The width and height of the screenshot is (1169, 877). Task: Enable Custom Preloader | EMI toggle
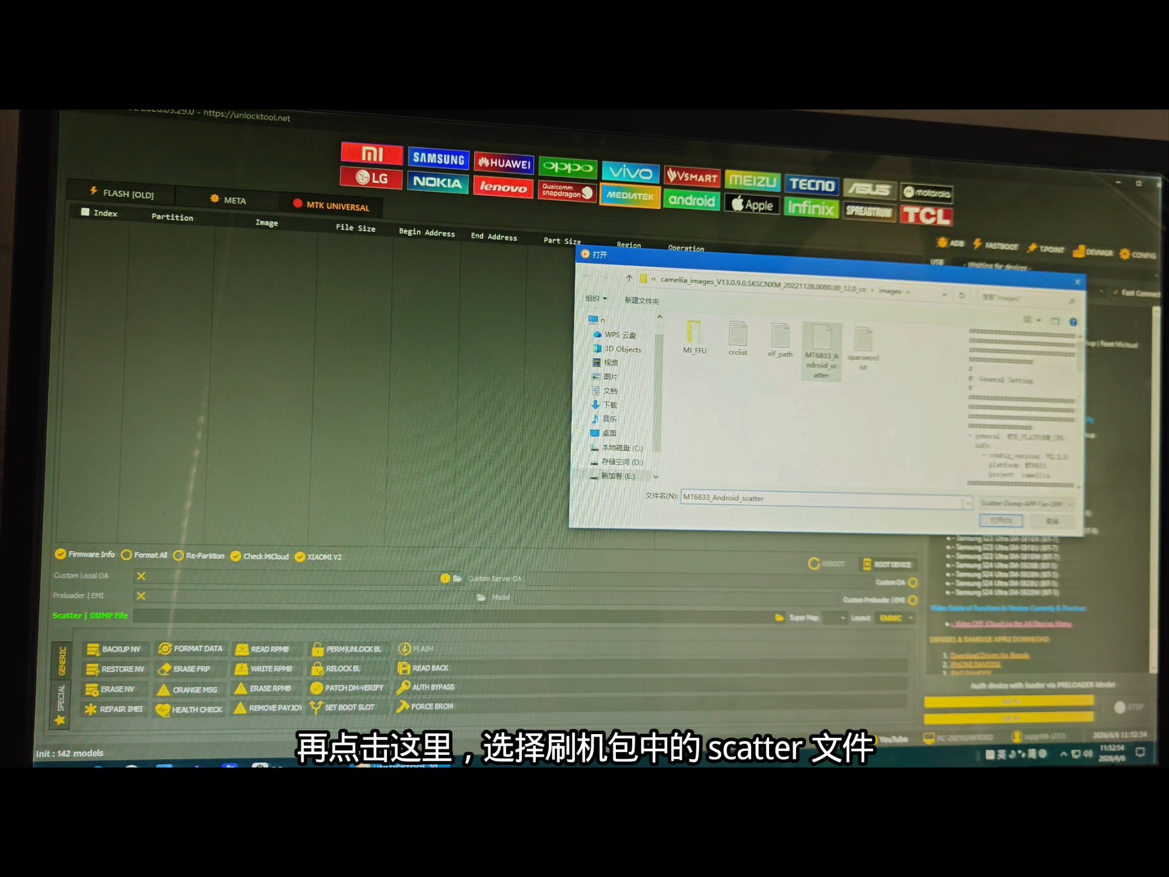[913, 600]
